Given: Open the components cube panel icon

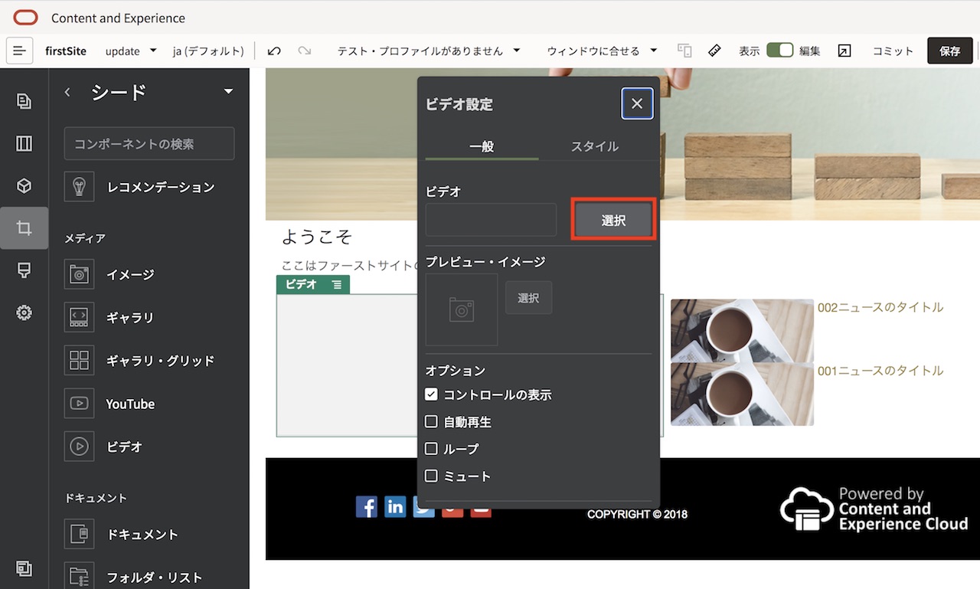Looking at the screenshot, I should [x=24, y=185].
